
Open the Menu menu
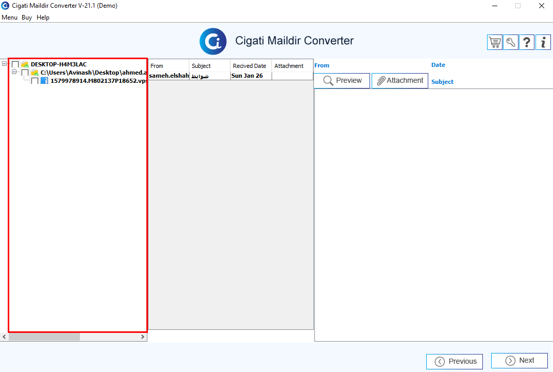(9, 17)
